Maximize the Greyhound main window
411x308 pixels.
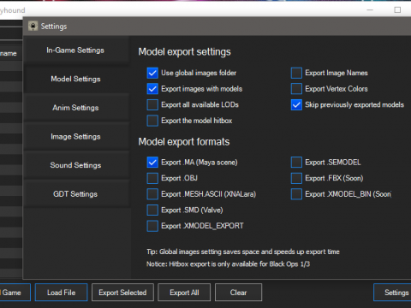click(397, 10)
